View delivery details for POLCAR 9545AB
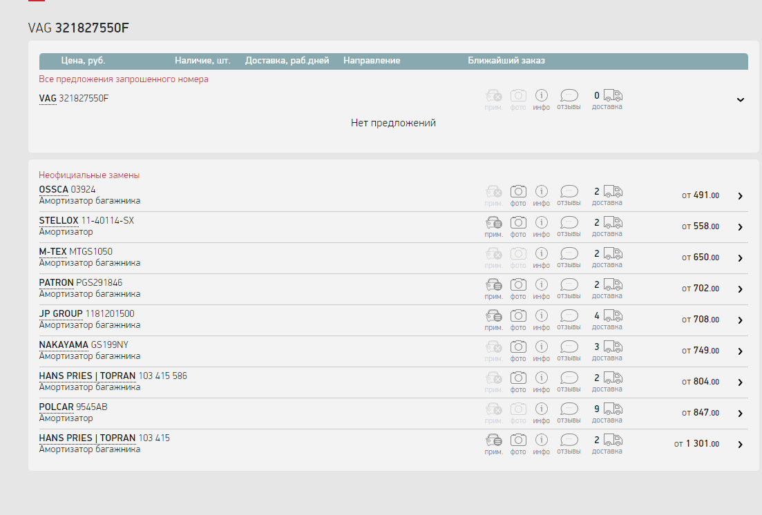762x515 pixels. coord(607,414)
